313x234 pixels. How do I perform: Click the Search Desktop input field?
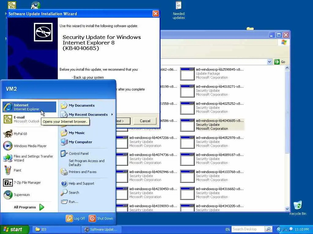(x=248, y=229)
